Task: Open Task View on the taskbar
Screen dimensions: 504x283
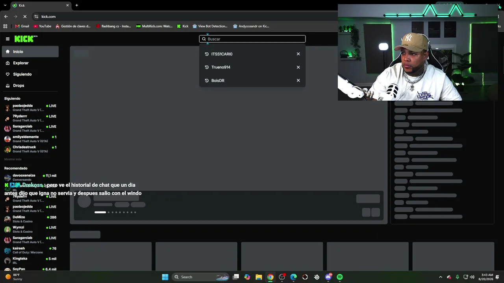Action: pos(235,277)
